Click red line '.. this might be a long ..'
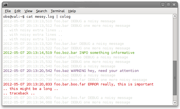This screenshot has height=109, width=180. click(x=31, y=89)
